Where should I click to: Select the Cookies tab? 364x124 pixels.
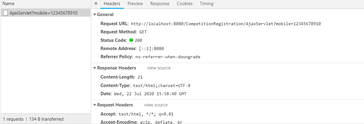coord(184,4)
